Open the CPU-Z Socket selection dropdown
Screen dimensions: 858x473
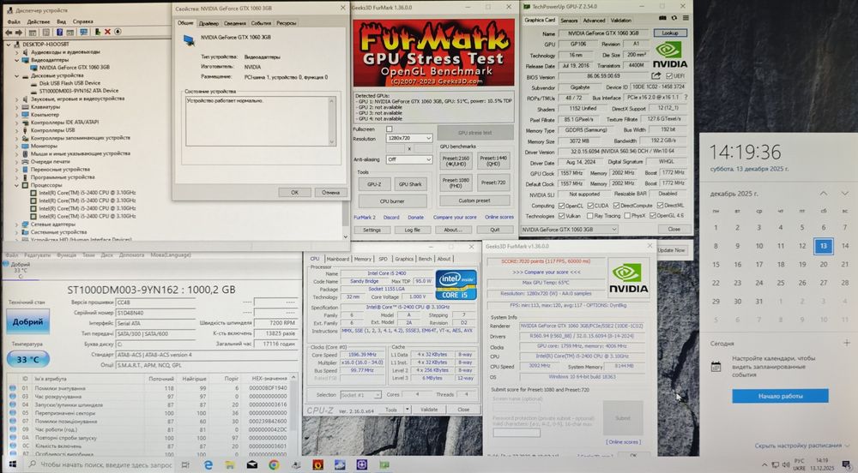tap(360, 394)
